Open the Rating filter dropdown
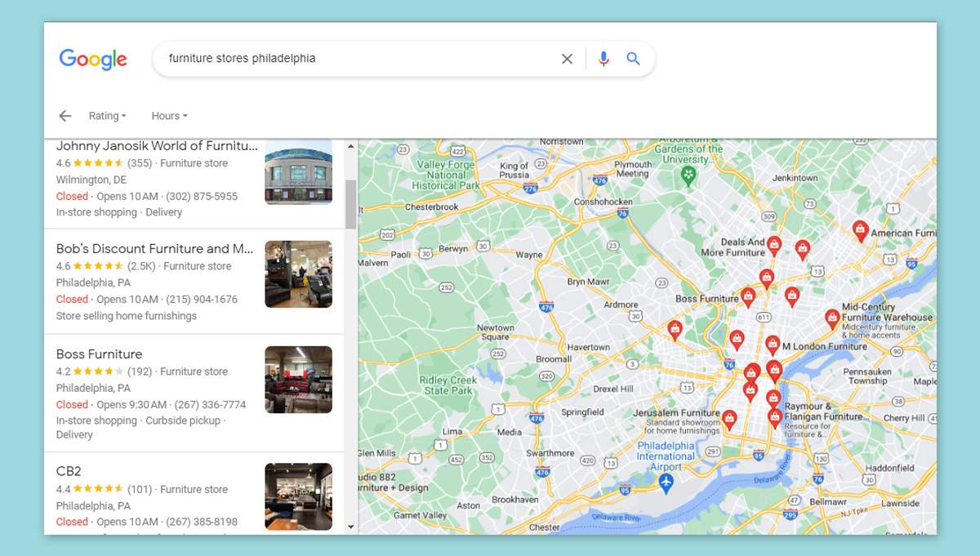This screenshot has width=980, height=556. coord(107,116)
